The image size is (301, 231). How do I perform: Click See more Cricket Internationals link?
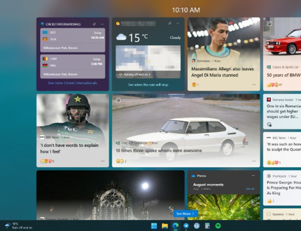tap(72, 83)
